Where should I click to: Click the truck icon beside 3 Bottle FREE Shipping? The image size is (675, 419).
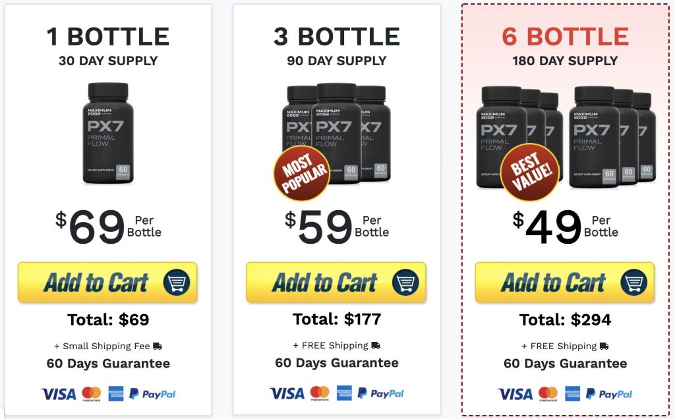(376, 345)
